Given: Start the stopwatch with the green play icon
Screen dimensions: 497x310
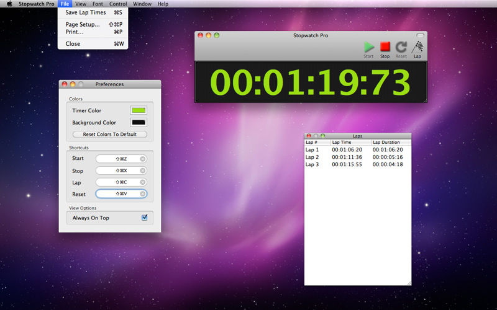Looking at the screenshot, I should point(368,47).
